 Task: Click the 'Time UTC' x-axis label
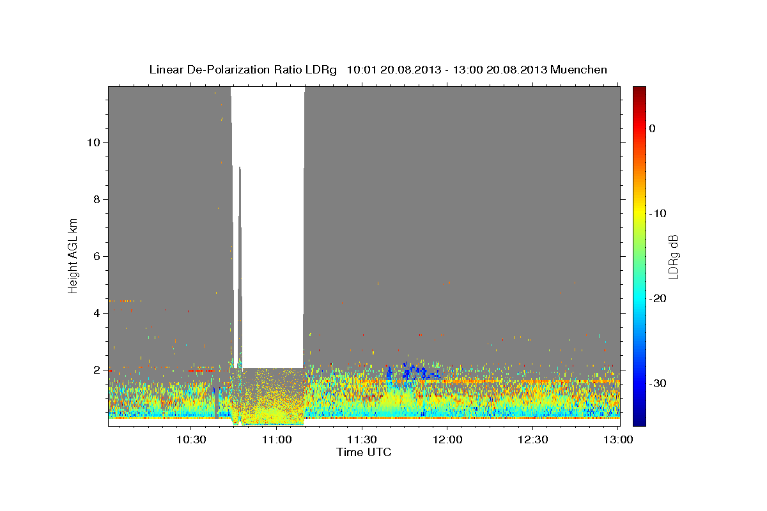(x=364, y=452)
